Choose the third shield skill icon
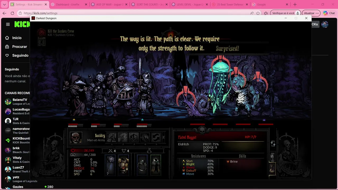This screenshot has height=190, width=338. click(x=134, y=137)
